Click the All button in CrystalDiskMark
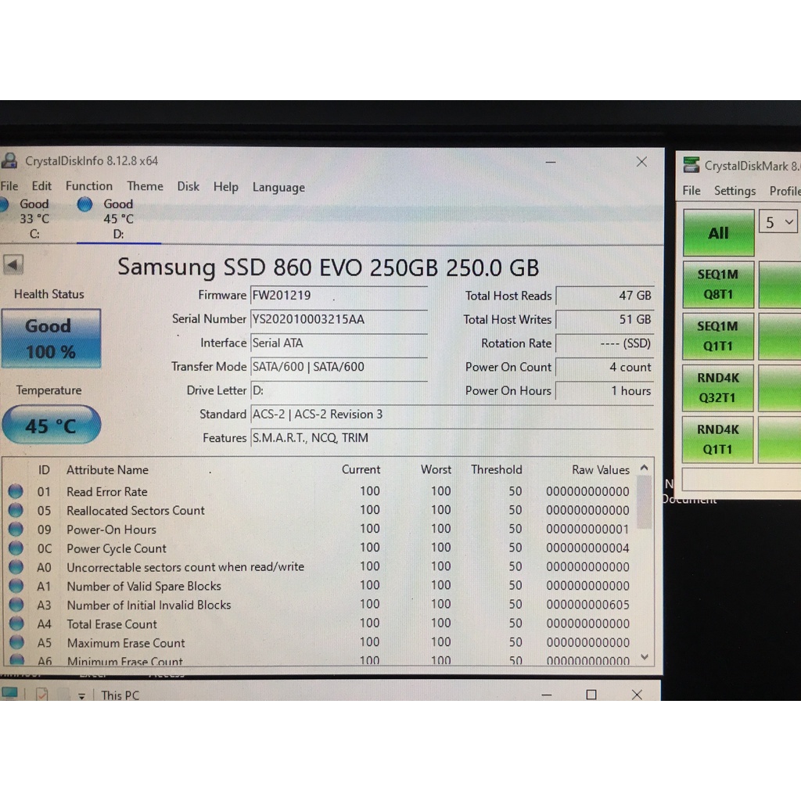Screen dimensions: 801x801 click(718, 233)
